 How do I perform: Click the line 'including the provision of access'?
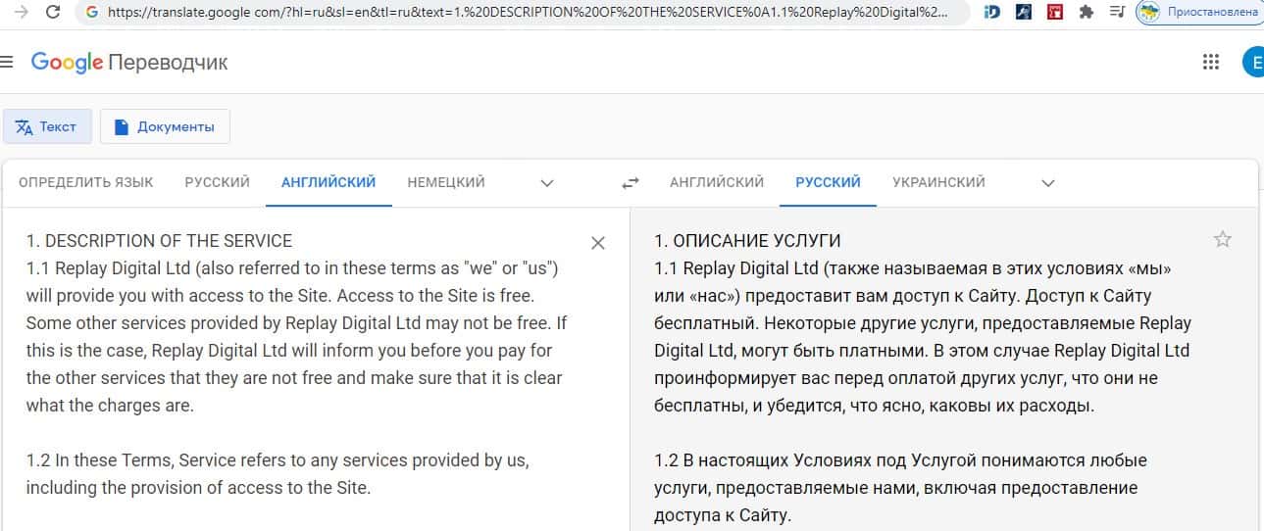tap(198, 488)
